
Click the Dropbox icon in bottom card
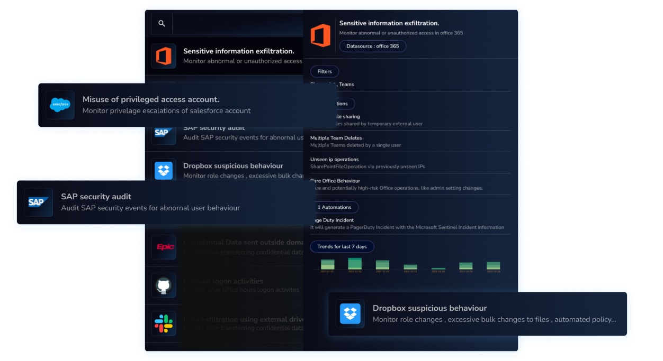[350, 313]
